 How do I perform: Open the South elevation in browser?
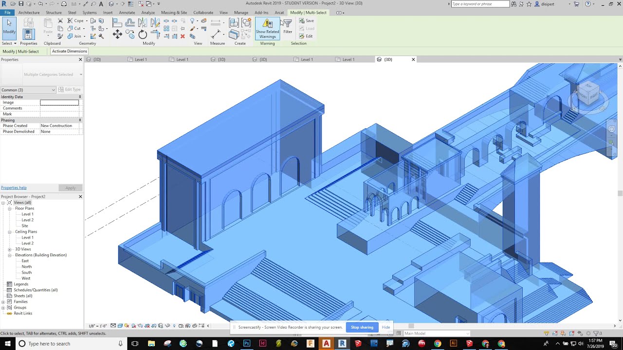click(x=27, y=273)
